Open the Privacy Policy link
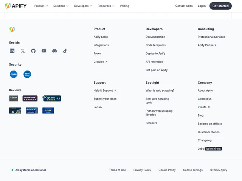Viewport: 242px width, 181px height. [142, 170]
